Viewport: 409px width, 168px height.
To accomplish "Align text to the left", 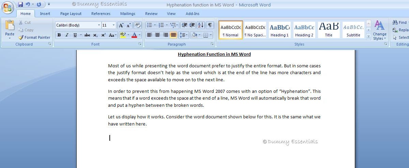I will pyautogui.click(x=149, y=35).
